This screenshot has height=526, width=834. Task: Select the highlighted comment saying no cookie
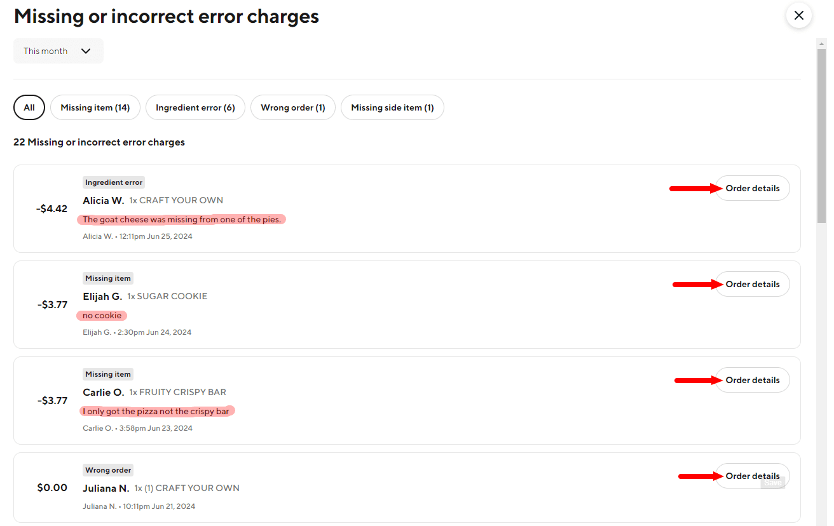[101, 315]
